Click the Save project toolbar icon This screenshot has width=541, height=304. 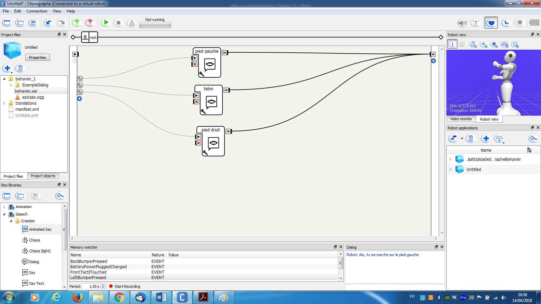point(33,23)
